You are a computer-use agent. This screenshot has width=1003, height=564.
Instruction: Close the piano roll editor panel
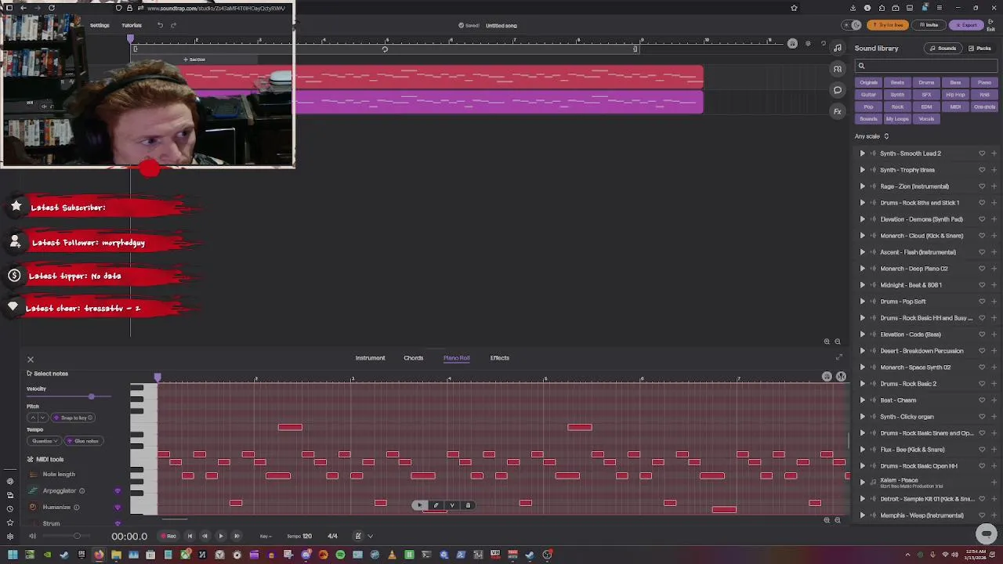click(31, 360)
